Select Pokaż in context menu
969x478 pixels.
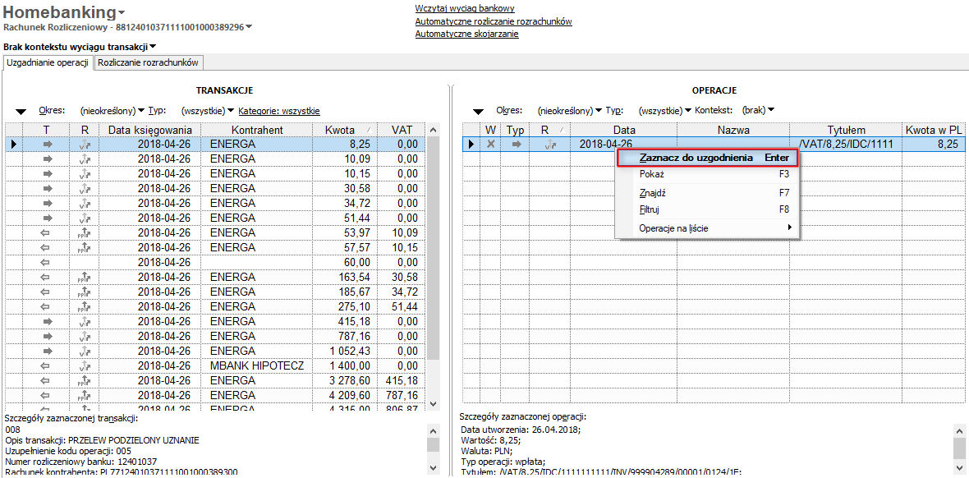707,174
